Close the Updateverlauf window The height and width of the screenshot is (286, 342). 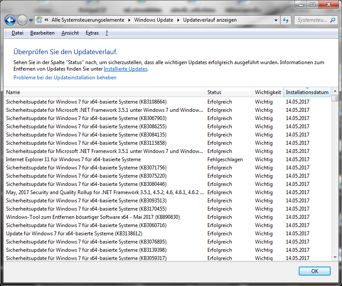click(x=329, y=4)
